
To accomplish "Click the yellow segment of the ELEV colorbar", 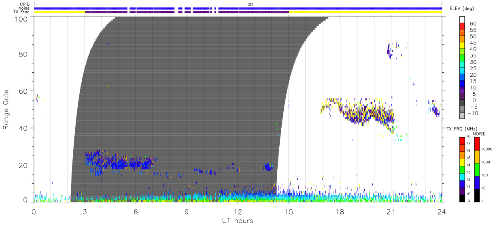I will click(x=463, y=46).
